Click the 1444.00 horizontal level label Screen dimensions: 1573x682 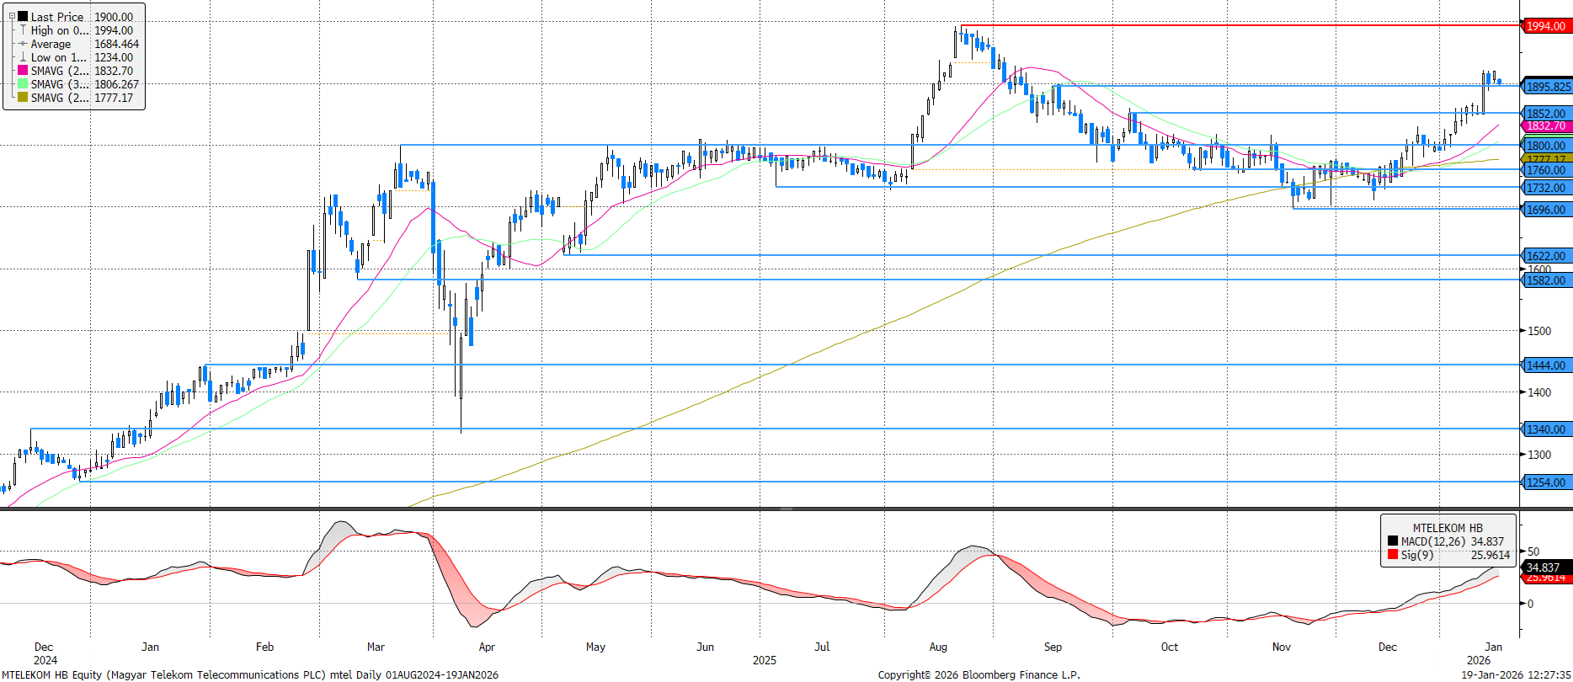(1546, 365)
